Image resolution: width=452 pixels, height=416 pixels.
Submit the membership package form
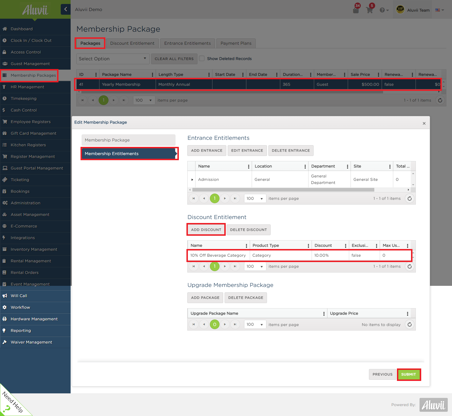[x=408, y=374]
